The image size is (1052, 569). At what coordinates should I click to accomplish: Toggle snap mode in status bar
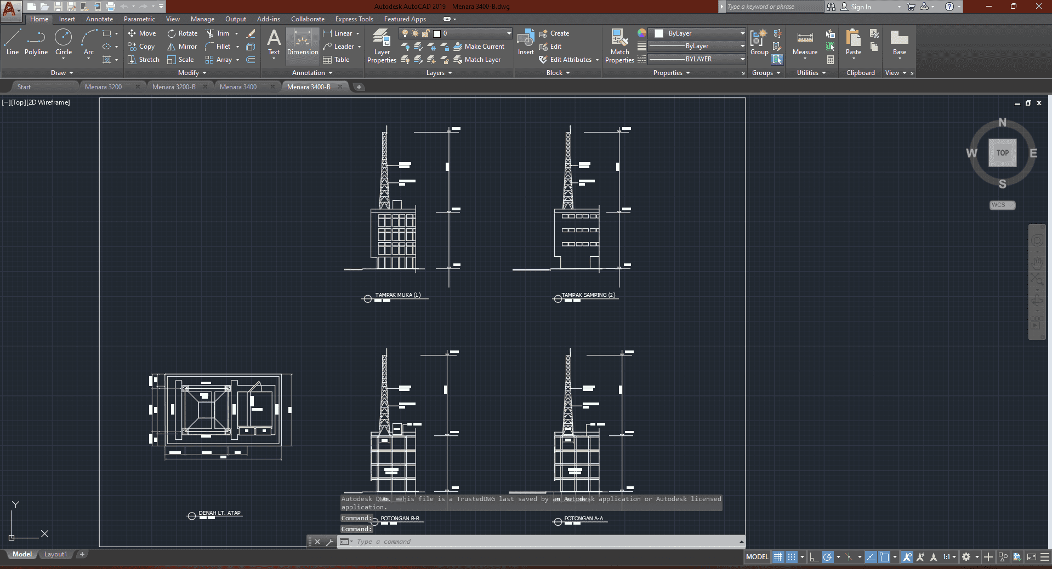(791, 557)
